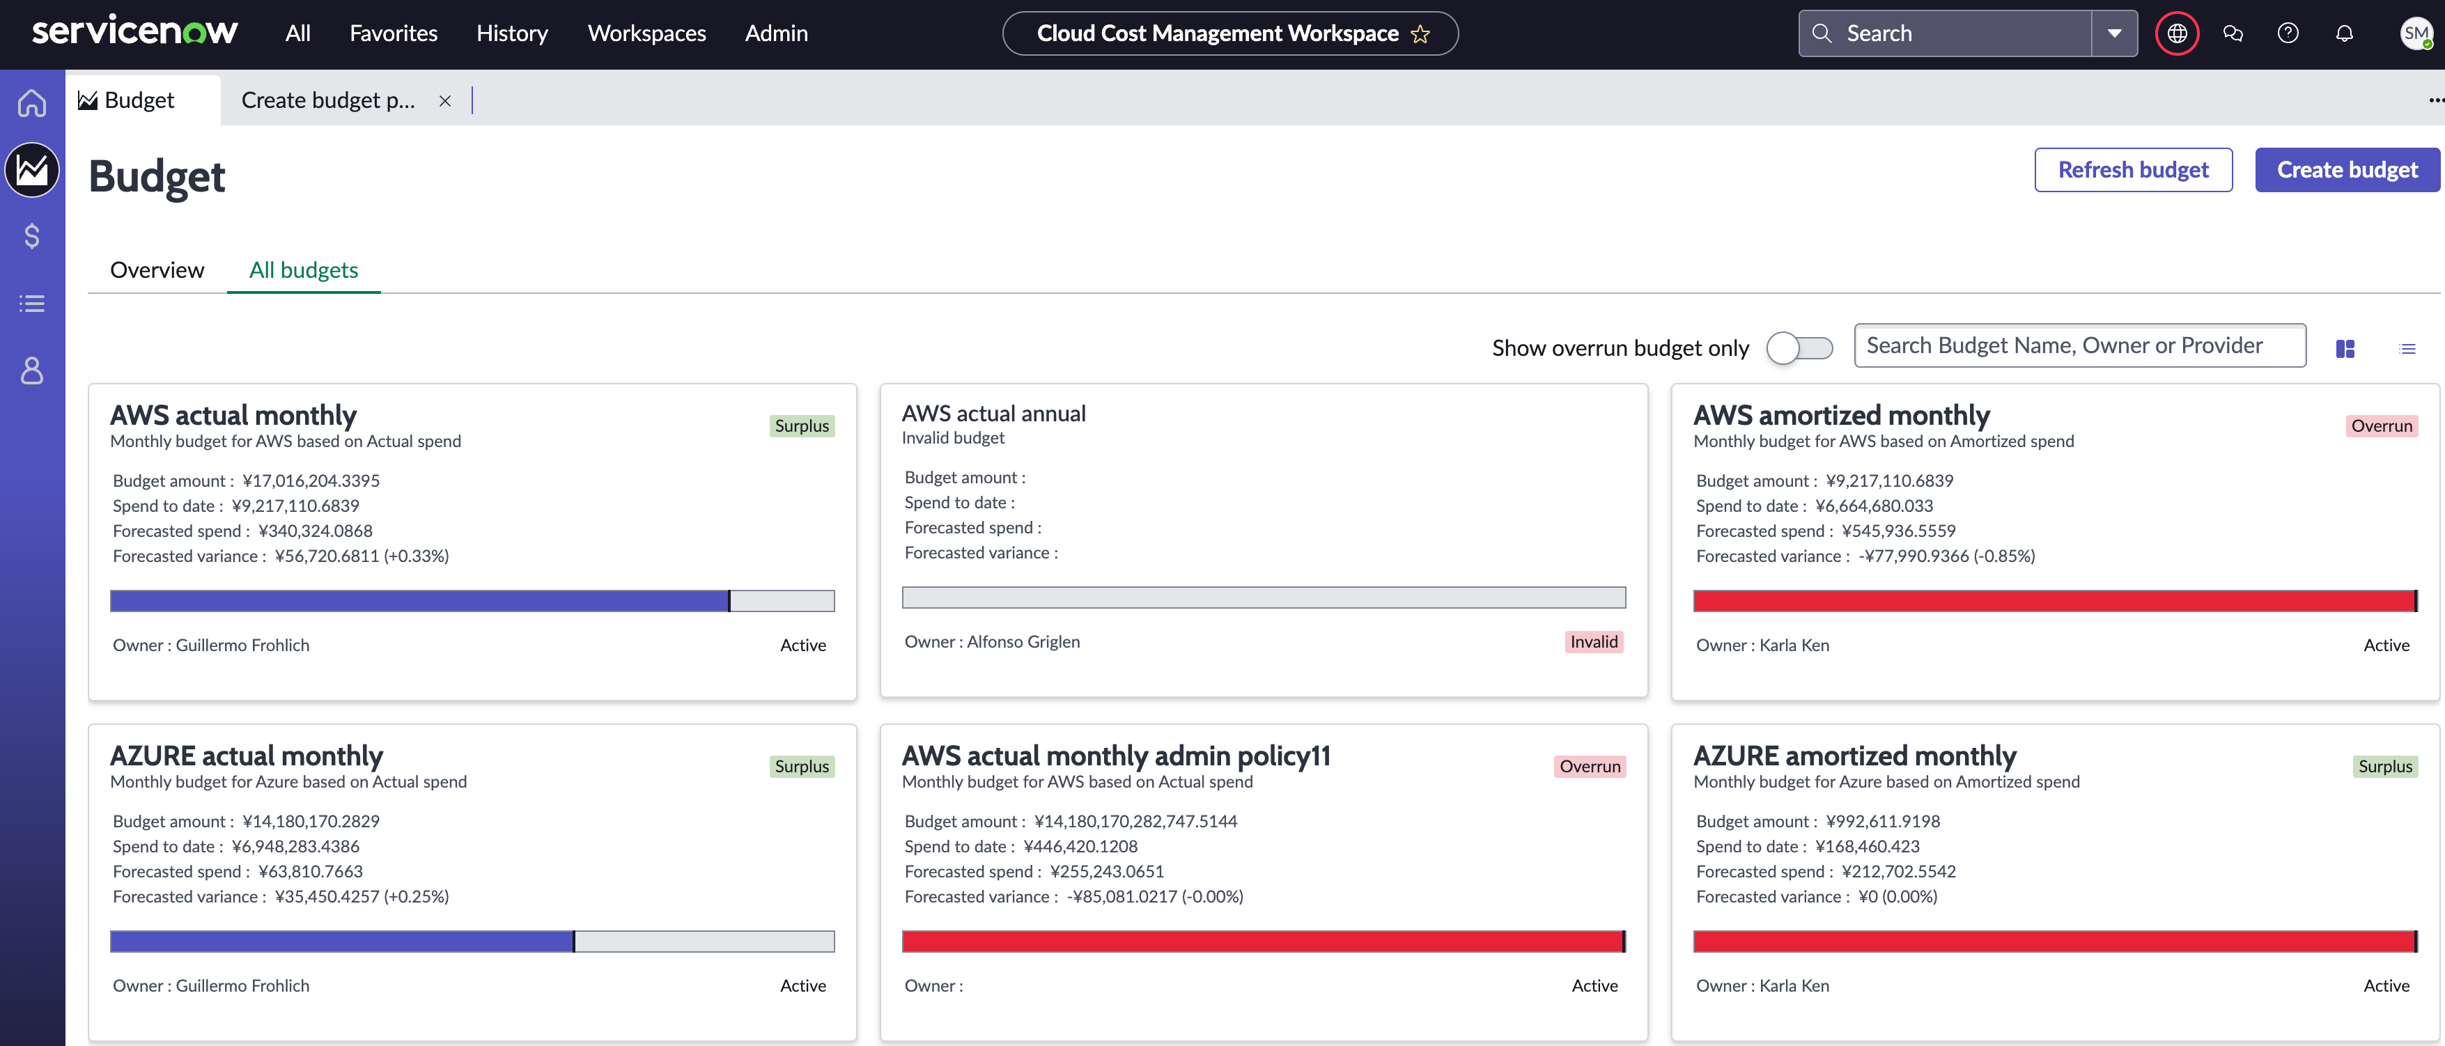Open the more options ellipsis on the tab bar
2445x1046 pixels.
coord(2435,100)
